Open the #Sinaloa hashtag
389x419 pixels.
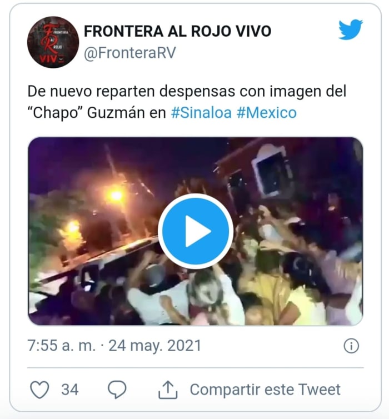[x=201, y=112]
